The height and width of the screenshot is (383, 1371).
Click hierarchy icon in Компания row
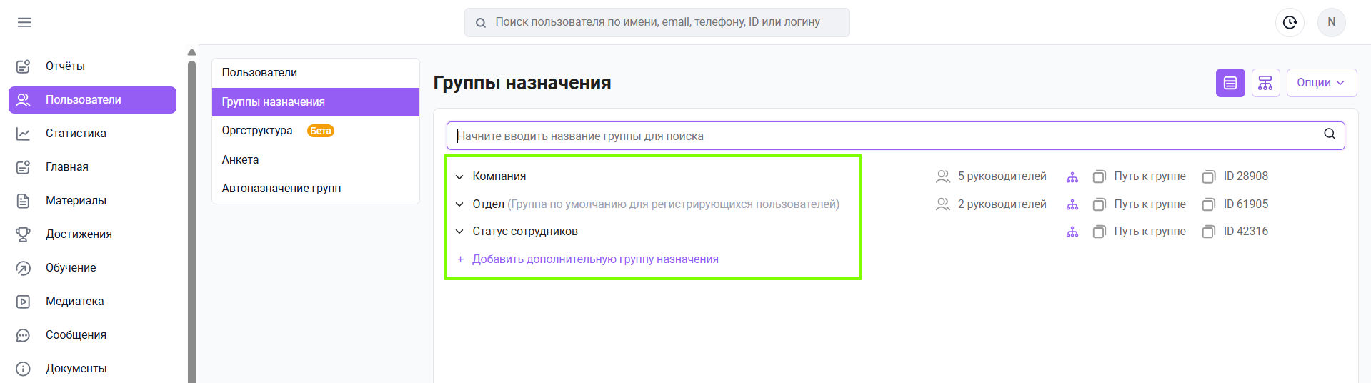pos(1072,177)
